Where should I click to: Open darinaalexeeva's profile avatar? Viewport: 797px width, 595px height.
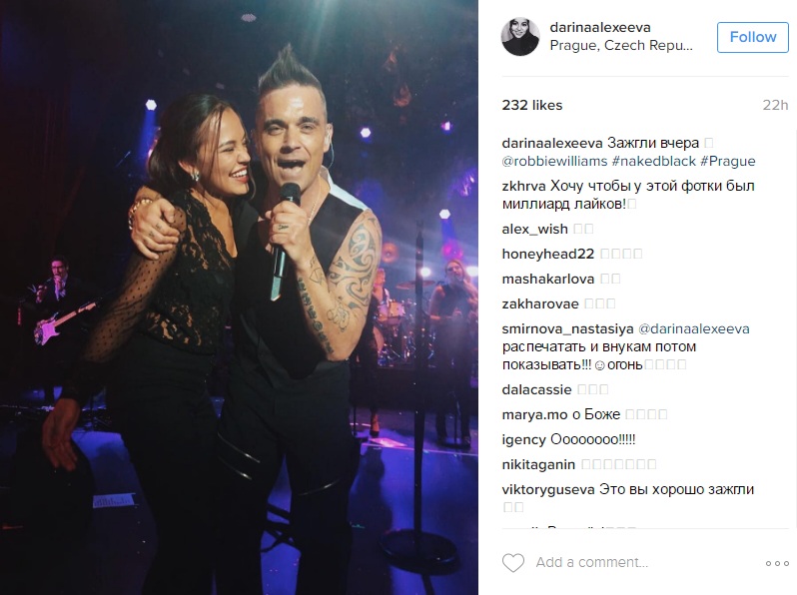pyautogui.click(x=520, y=37)
